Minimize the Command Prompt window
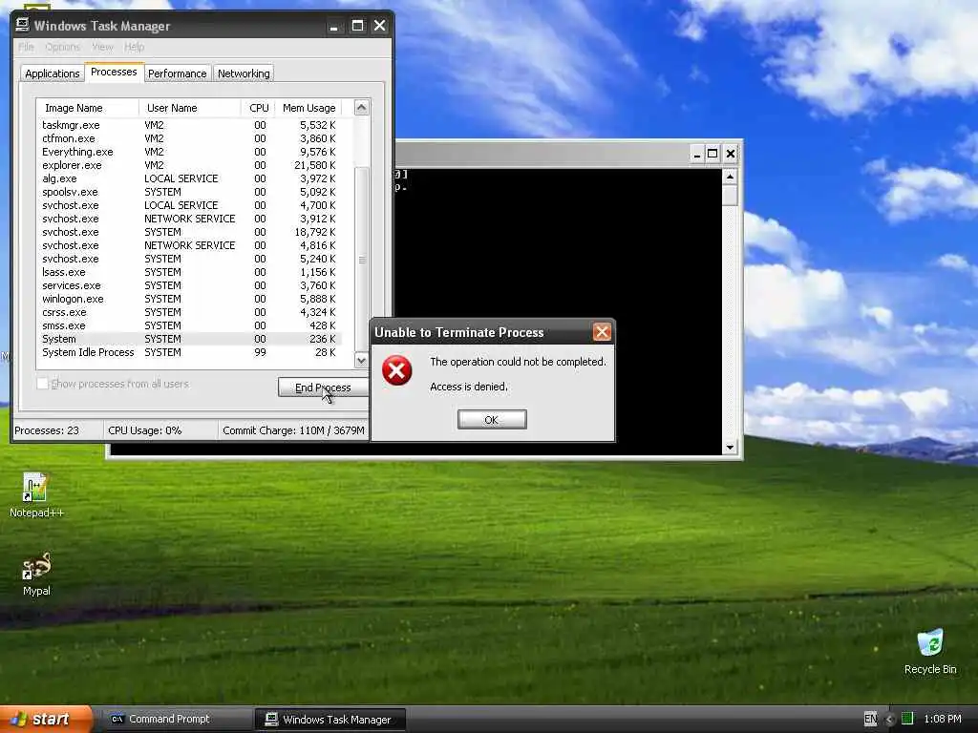Viewport: 978px width, 733px height. point(697,154)
